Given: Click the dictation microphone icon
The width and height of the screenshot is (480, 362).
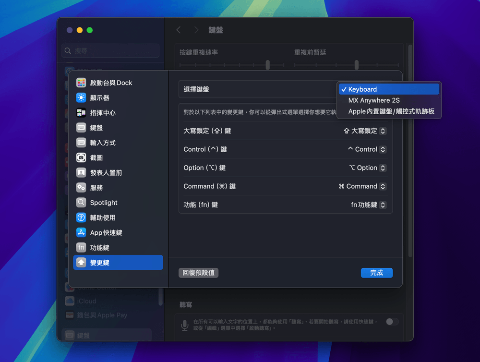Looking at the screenshot, I should pyautogui.click(x=185, y=325).
